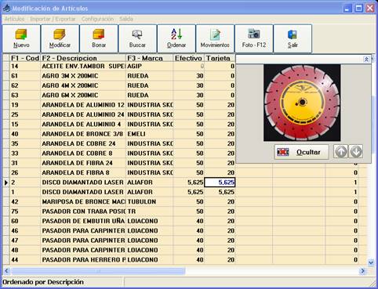The height and width of the screenshot is (289, 378).
Task: Click the F1 - Cod column header
Action: point(25,58)
